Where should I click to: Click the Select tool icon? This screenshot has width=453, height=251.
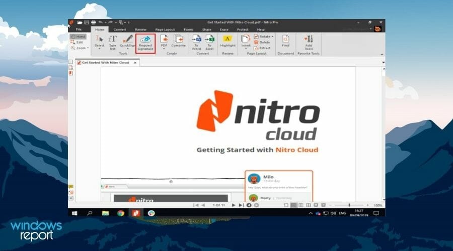[x=99, y=39]
